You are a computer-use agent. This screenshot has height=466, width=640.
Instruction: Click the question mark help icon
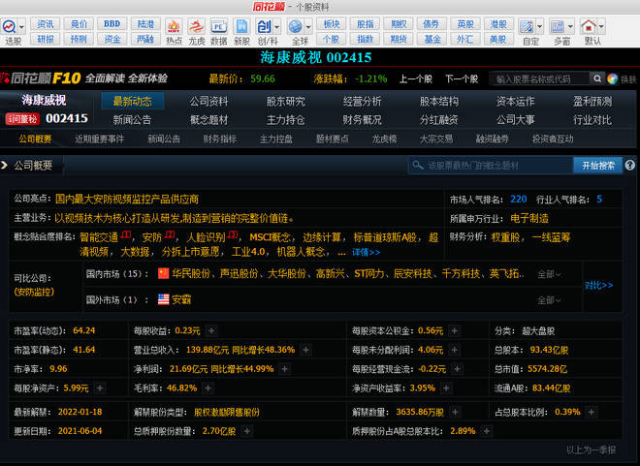(x=630, y=165)
